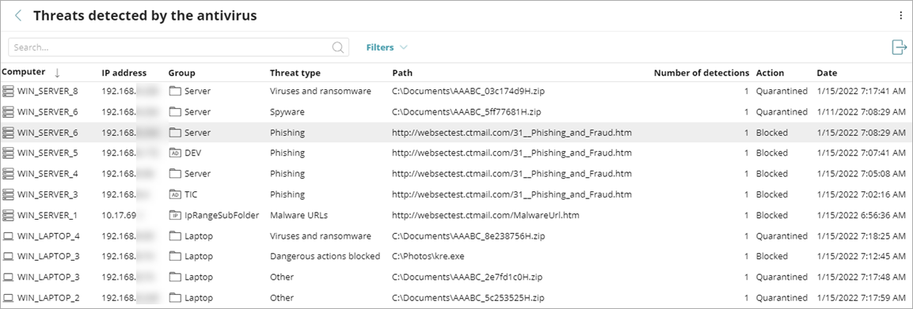Click the WIN_SERVER_5 server icon
The image size is (913, 309).
[x=8, y=153]
